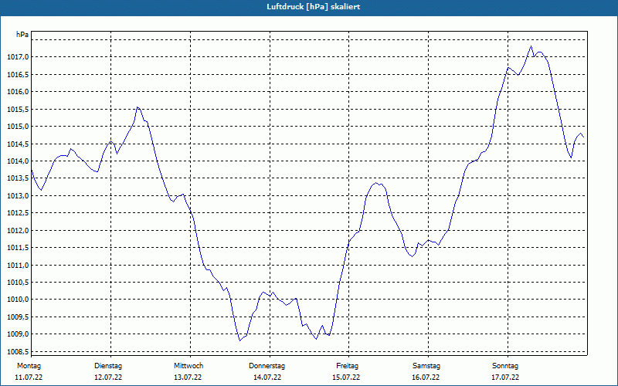The height and width of the screenshot is (386, 618).
Task: Click the 'Luftdruck [hPa] skaliert' title
Action: (x=314, y=7)
